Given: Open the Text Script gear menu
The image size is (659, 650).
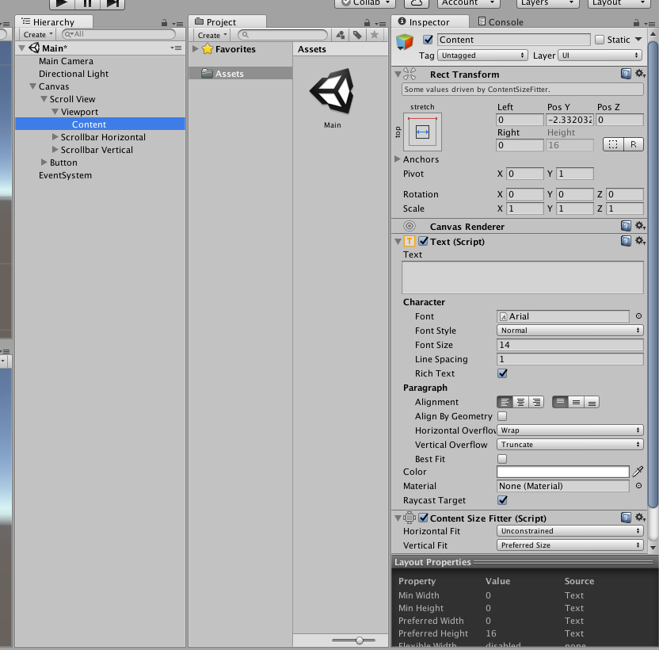Looking at the screenshot, I should click(x=640, y=241).
